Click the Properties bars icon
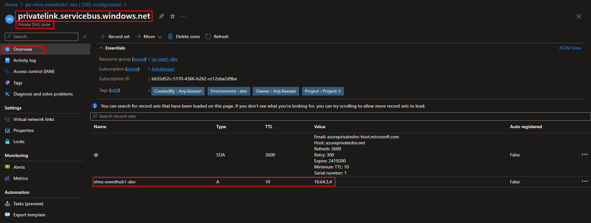Viewport: 591px width, 223px height. 8,130
